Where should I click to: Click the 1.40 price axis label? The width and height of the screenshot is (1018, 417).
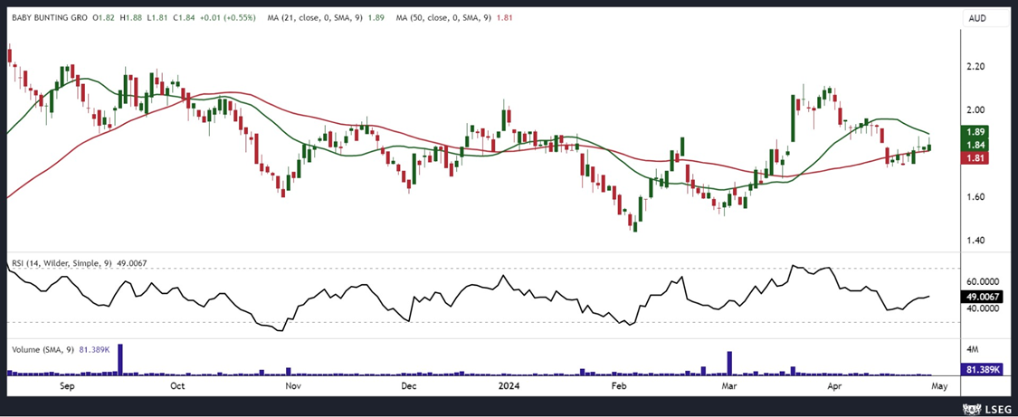coord(977,241)
